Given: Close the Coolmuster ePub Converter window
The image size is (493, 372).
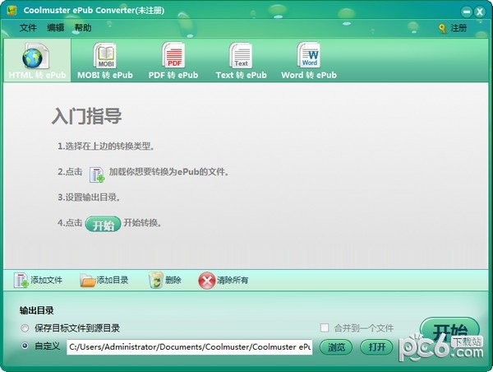Looking at the screenshot, I should 480,12.
